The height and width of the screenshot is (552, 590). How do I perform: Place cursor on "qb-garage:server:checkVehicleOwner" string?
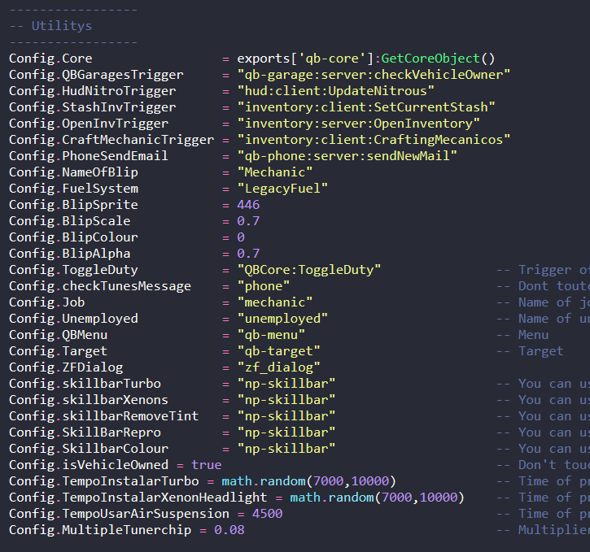(x=374, y=75)
